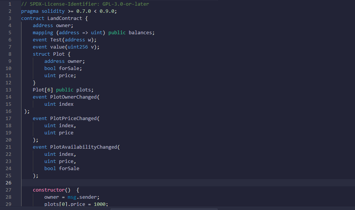355x210 pixels.
Task: Click 'price' in the struct on line 11
Action: (66, 76)
